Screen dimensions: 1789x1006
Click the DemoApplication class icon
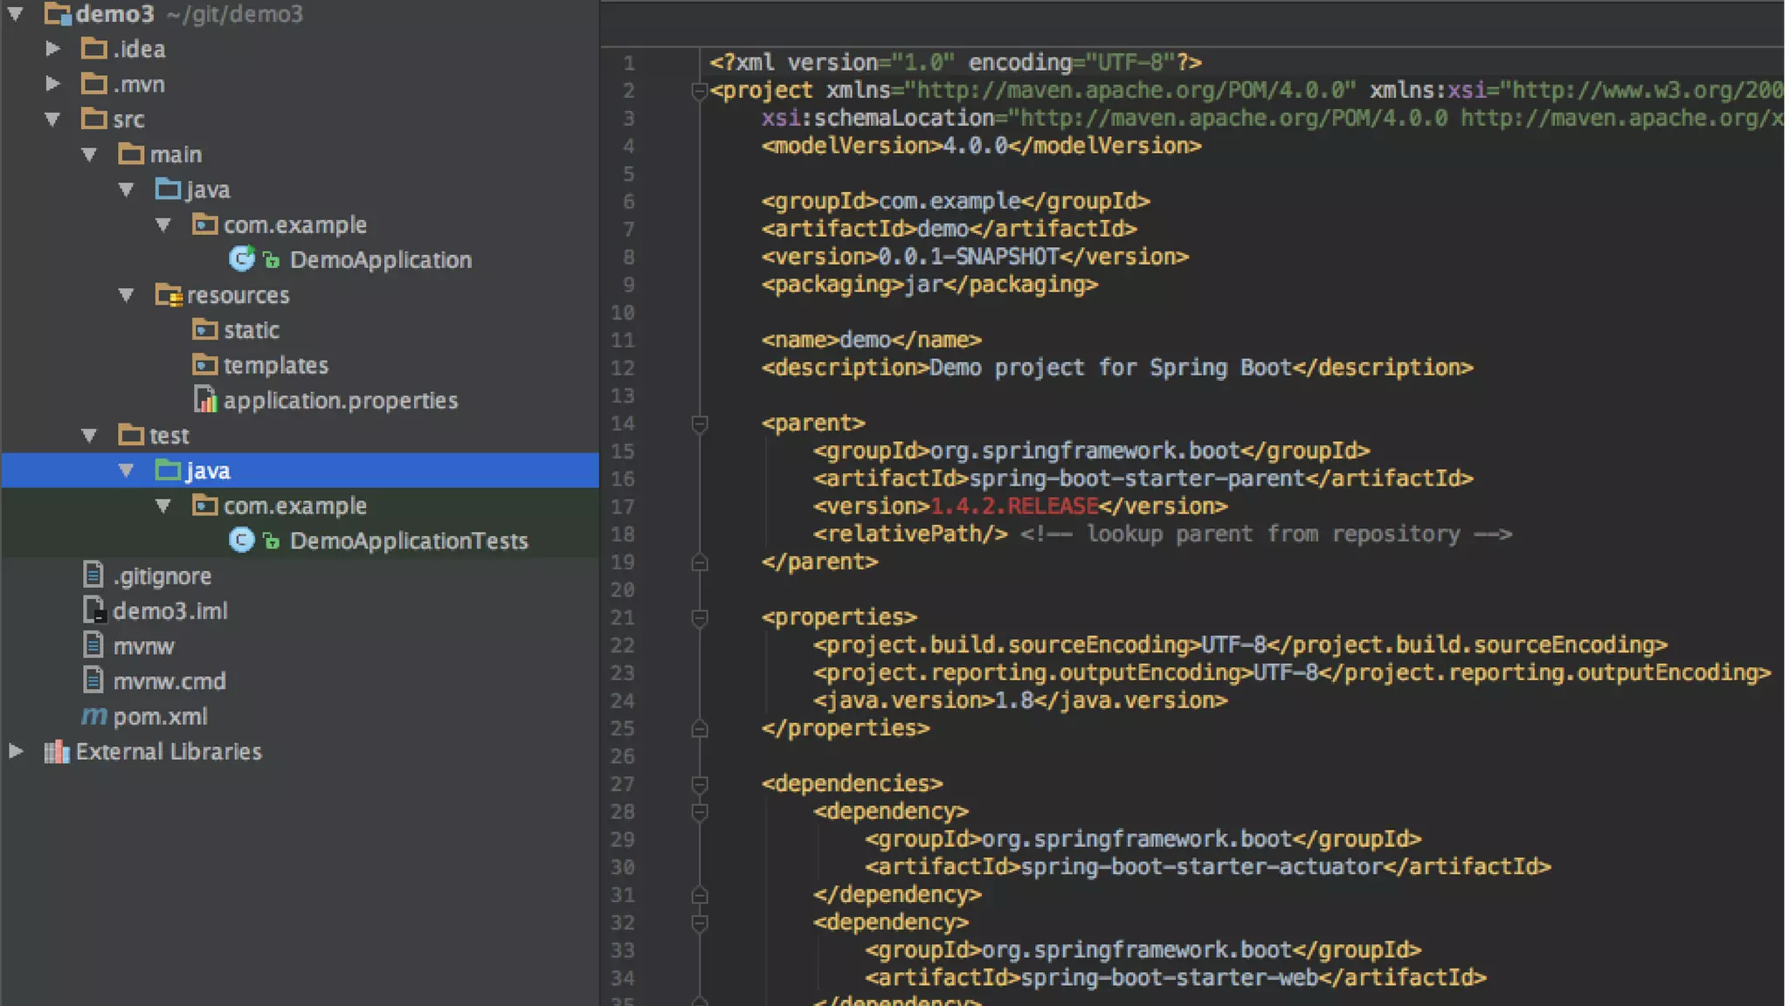point(241,259)
